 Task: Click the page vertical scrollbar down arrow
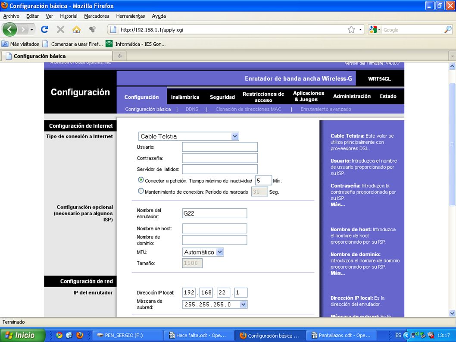[452, 313]
